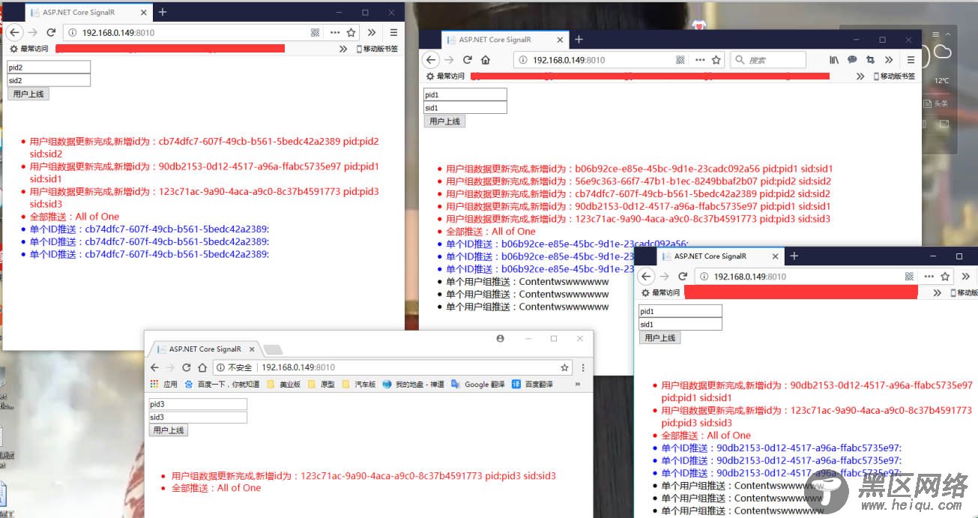978x518 pixels.
Task: Click 用户上线 button below sid2 field
Action: [28, 94]
